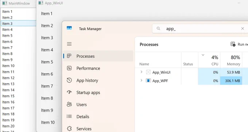Select Item 7 in App_WinUI window

click(x=47, y=86)
